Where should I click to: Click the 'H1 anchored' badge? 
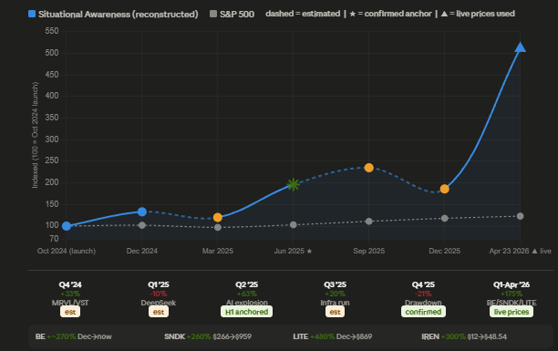pyautogui.click(x=246, y=312)
